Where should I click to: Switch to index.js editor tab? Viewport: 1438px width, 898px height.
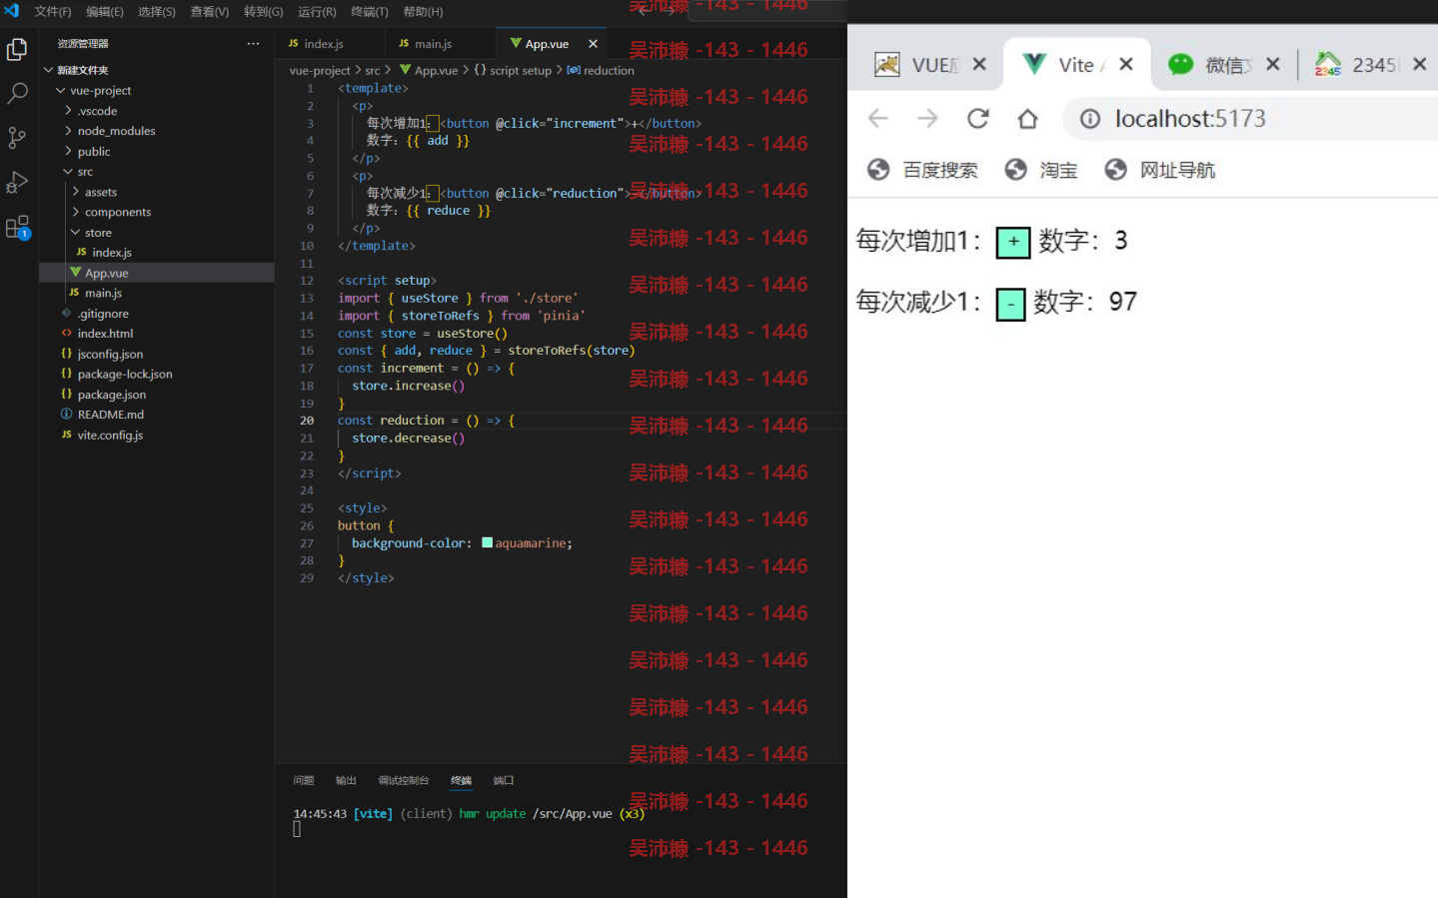pos(330,44)
